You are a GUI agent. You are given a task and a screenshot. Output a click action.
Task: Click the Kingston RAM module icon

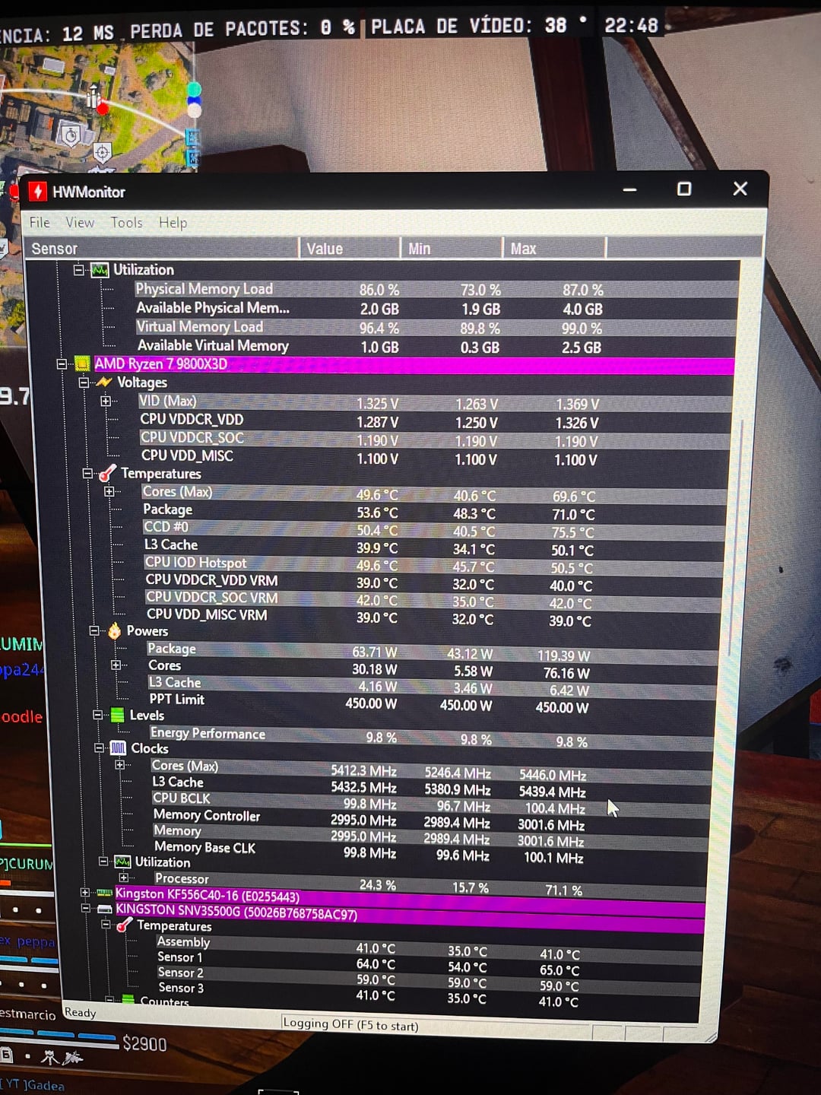click(x=104, y=893)
